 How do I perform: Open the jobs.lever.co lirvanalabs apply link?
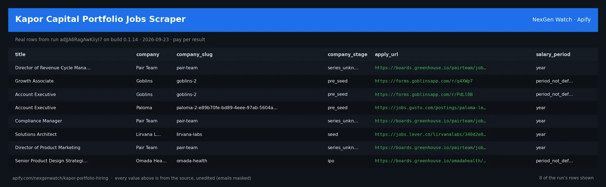click(430, 134)
